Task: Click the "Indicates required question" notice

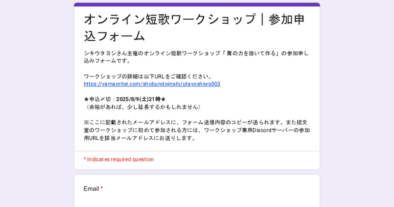Action: pyautogui.click(x=119, y=159)
